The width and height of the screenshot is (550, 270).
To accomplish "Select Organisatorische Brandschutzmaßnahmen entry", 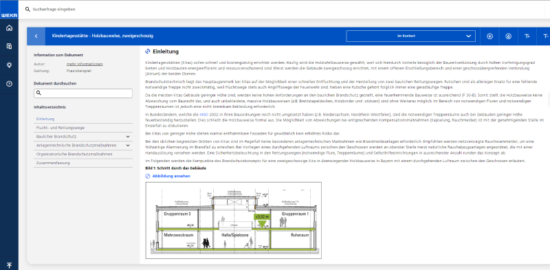I will click(74, 155).
